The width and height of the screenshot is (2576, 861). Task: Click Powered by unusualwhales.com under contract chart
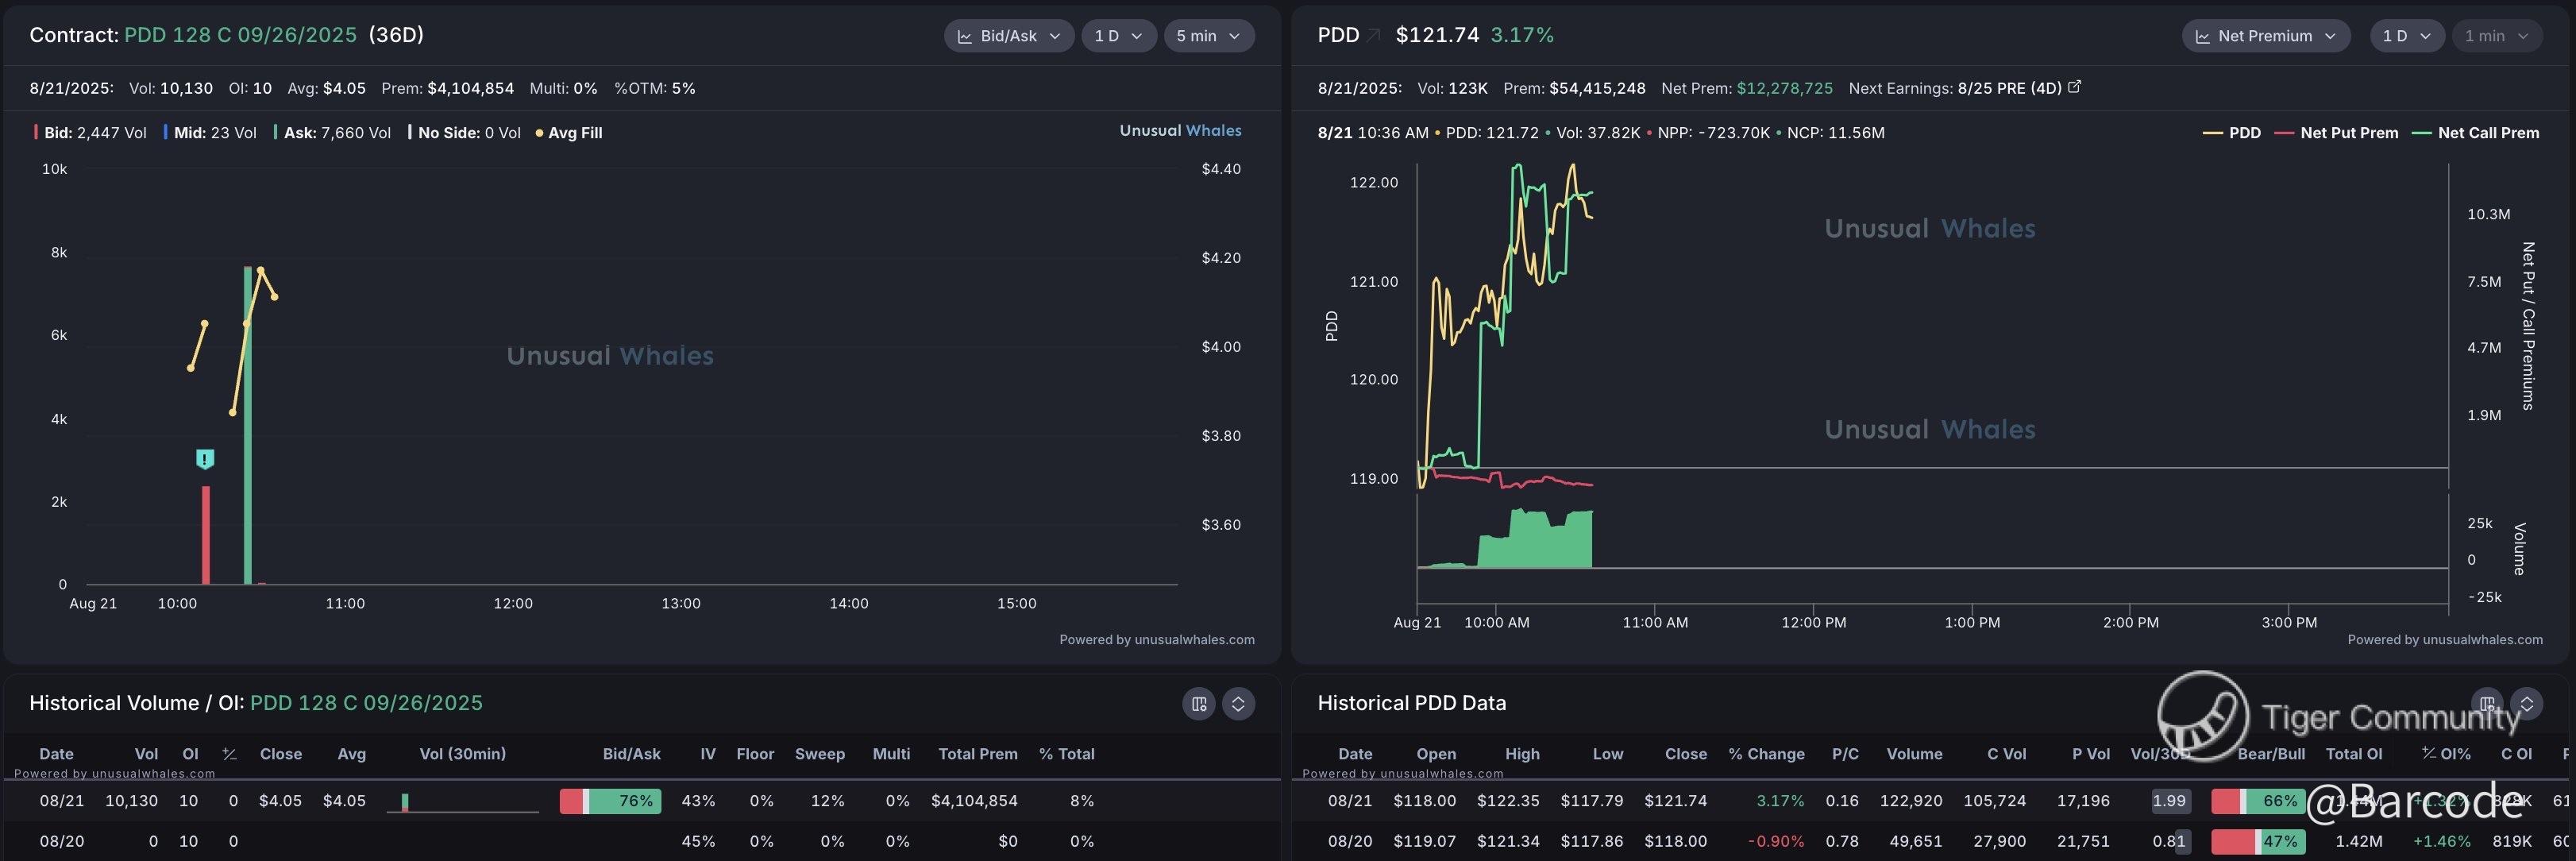pos(1156,640)
